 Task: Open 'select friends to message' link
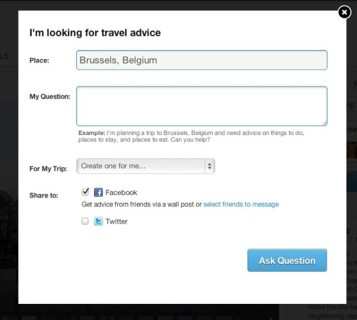tap(241, 205)
